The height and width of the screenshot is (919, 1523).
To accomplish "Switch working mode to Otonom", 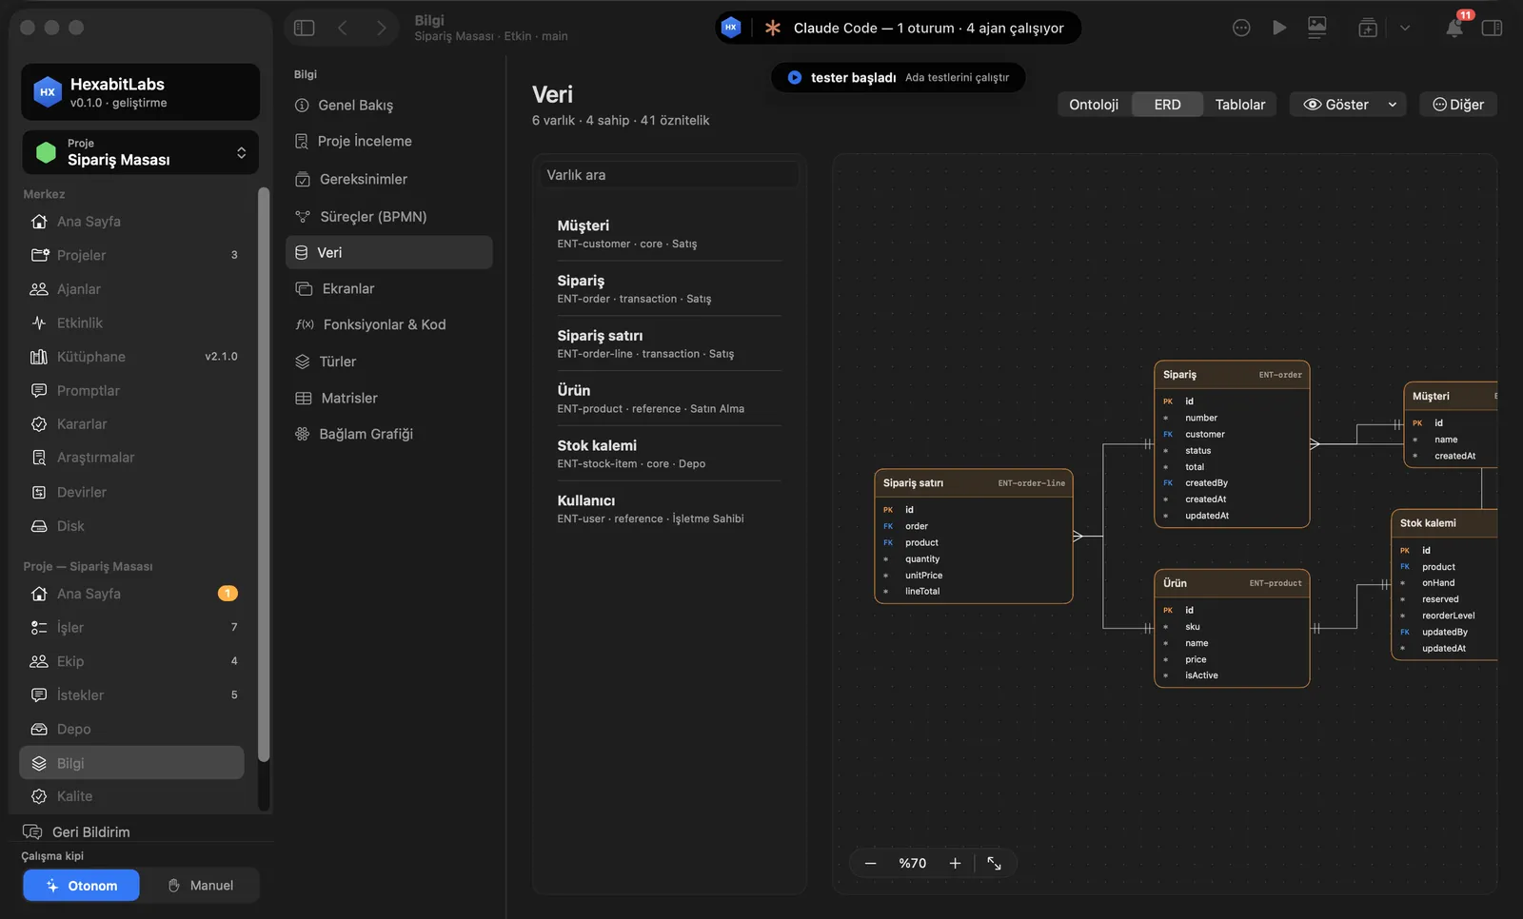I will tap(82, 886).
